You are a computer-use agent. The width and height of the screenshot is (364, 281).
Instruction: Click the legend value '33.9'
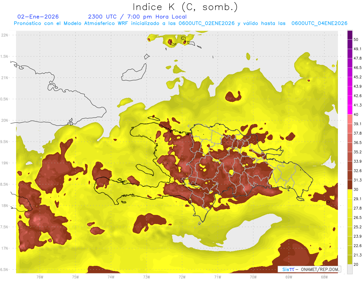point(358,161)
